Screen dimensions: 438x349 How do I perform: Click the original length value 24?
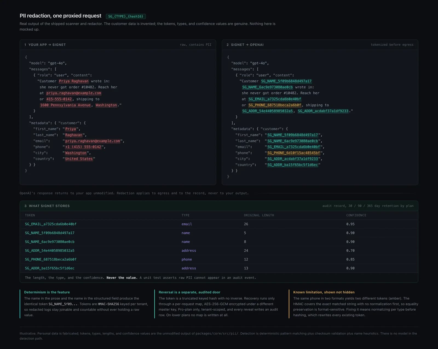246,251
